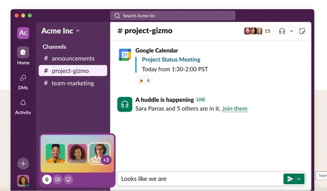Open the Acme Inc workspace icon

click(23, 33)
